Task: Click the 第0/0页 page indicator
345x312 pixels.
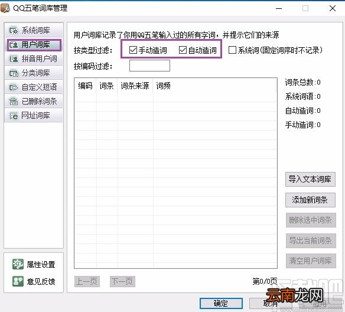Action: pyautogui.click(x=265, y=281)
